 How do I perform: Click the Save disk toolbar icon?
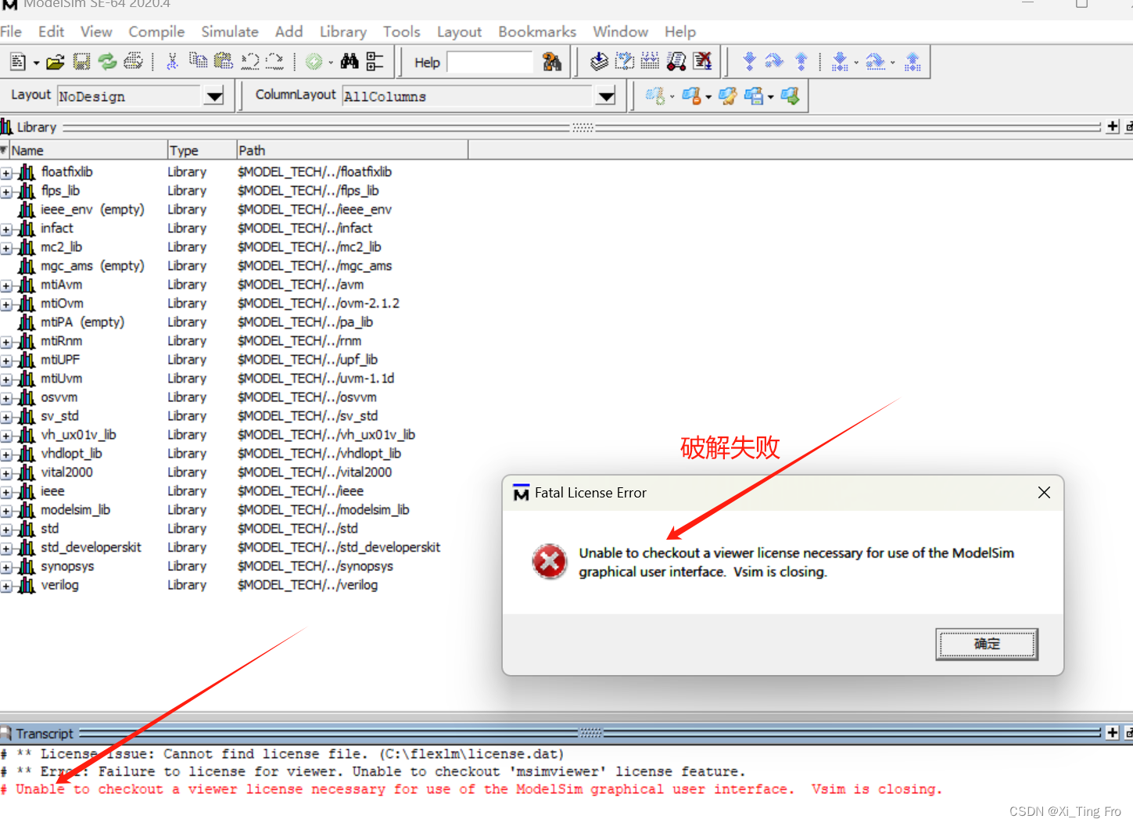point(81,62)
